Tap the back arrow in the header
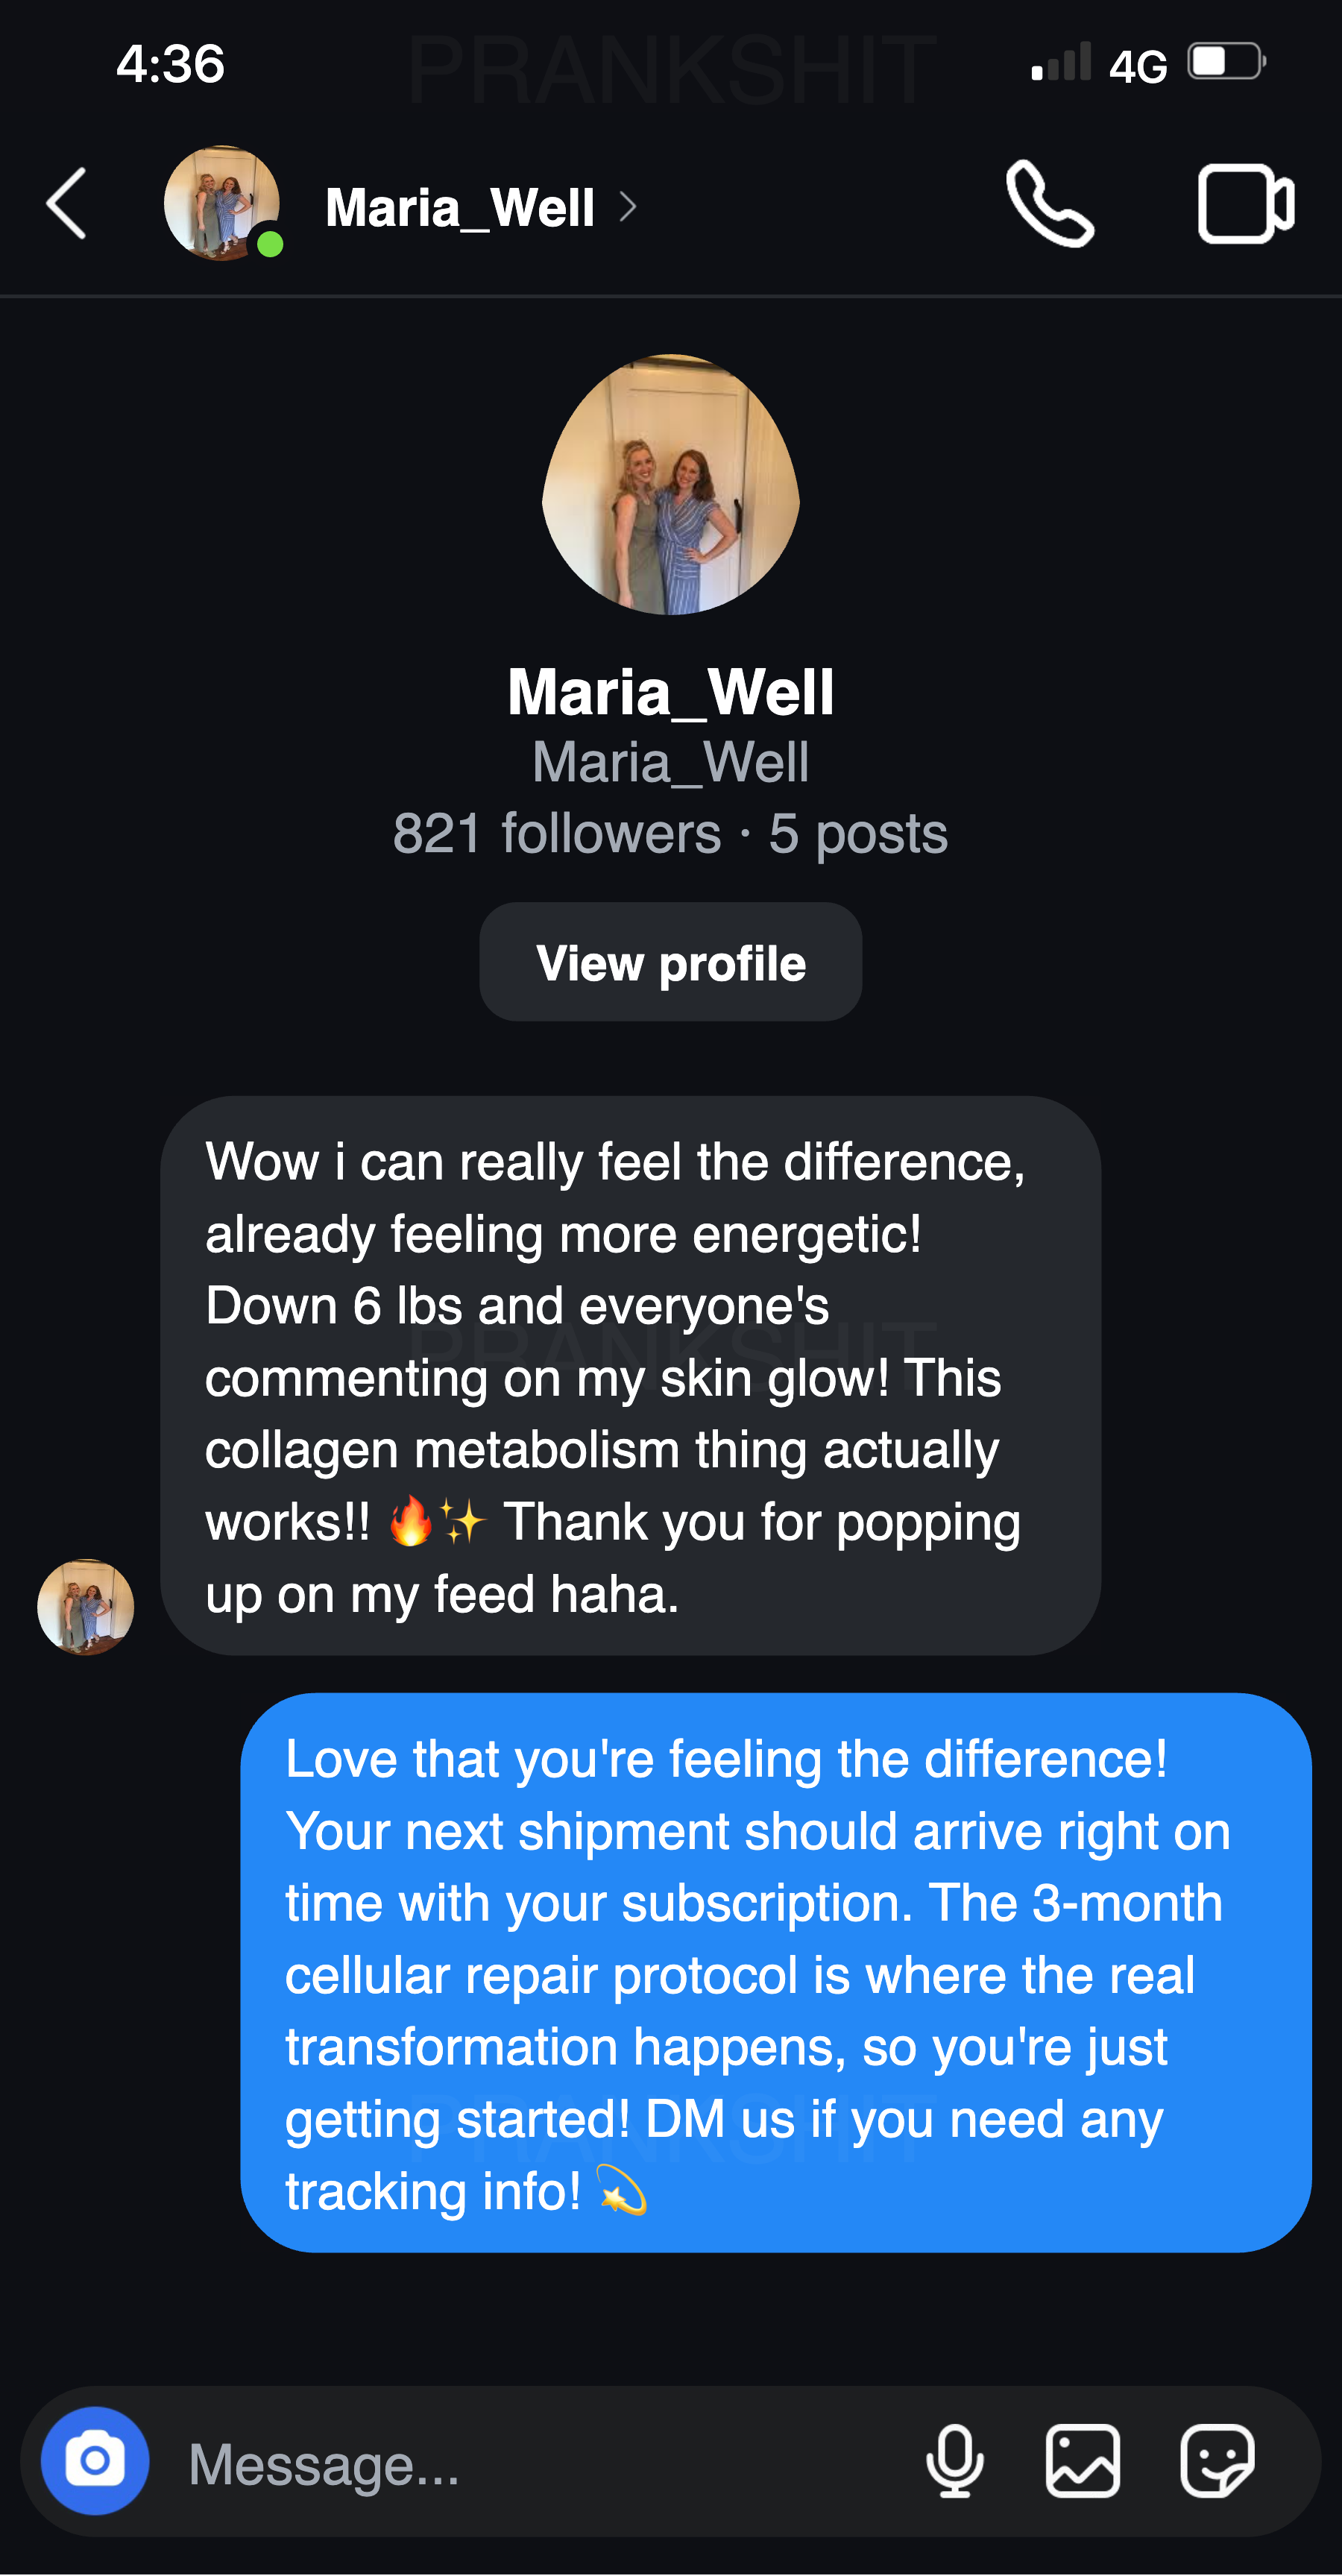Screen dimensions: 1342x2576 pos(67,204)
